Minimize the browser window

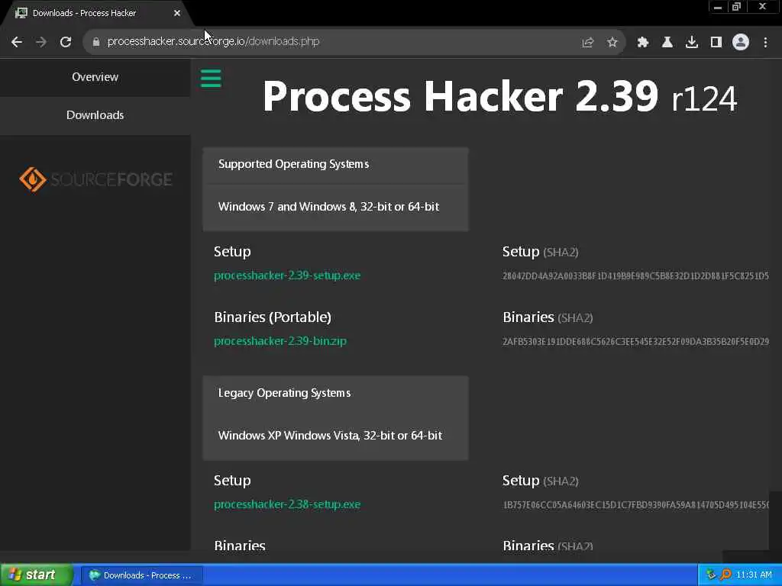click(x=718, y=7)
